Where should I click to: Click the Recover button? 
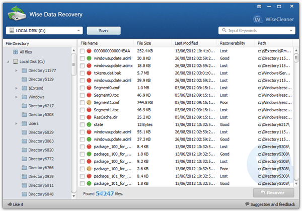coord(273,192)
